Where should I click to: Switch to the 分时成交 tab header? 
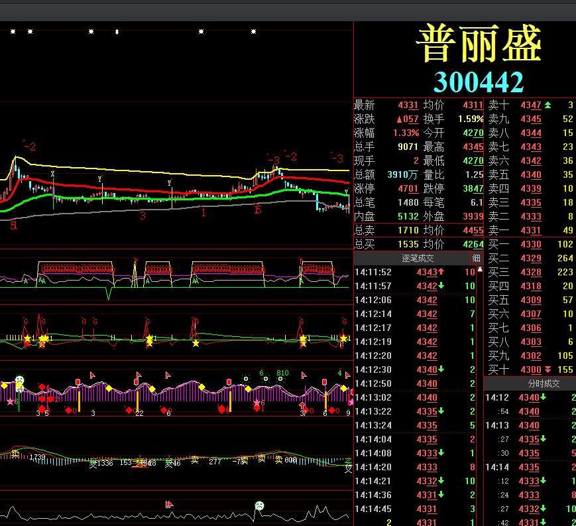coord(544,384)
